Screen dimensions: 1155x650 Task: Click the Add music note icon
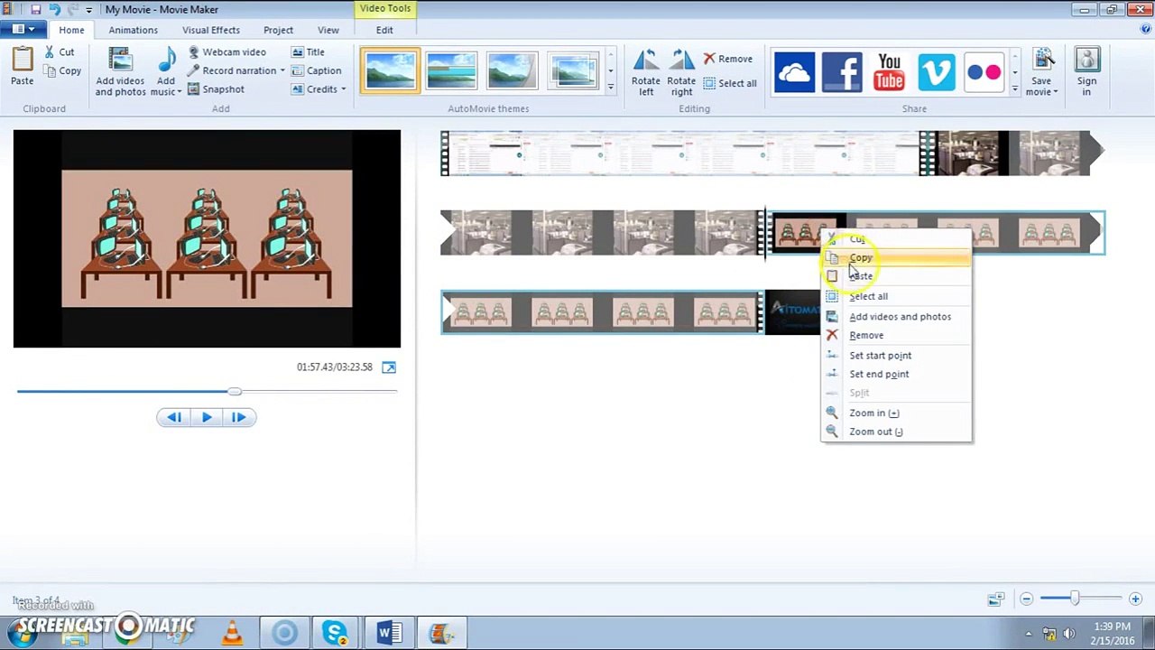tap(167, 60)
